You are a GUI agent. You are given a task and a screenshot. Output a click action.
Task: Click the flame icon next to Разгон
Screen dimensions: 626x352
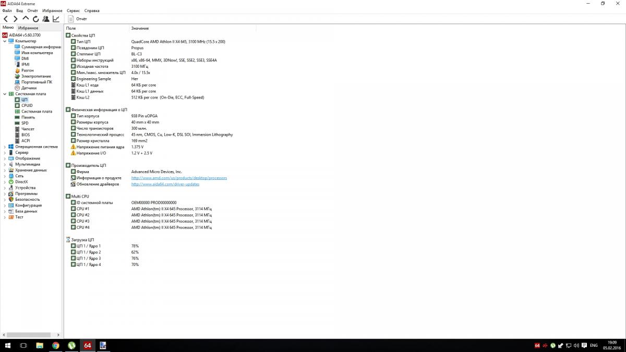[17, 70]
